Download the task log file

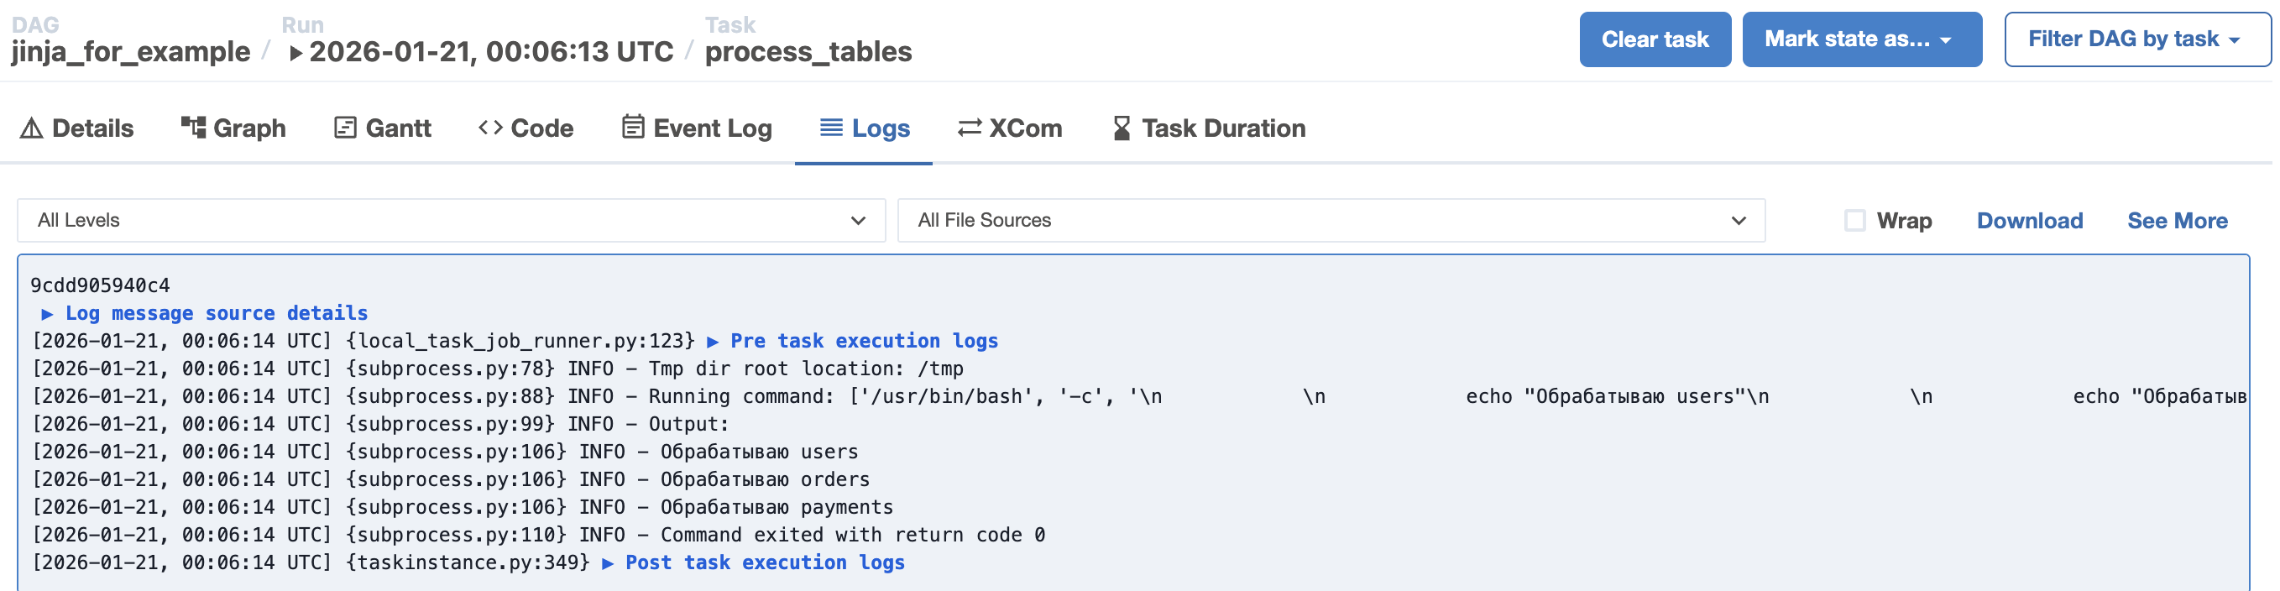click(2029, 220)
